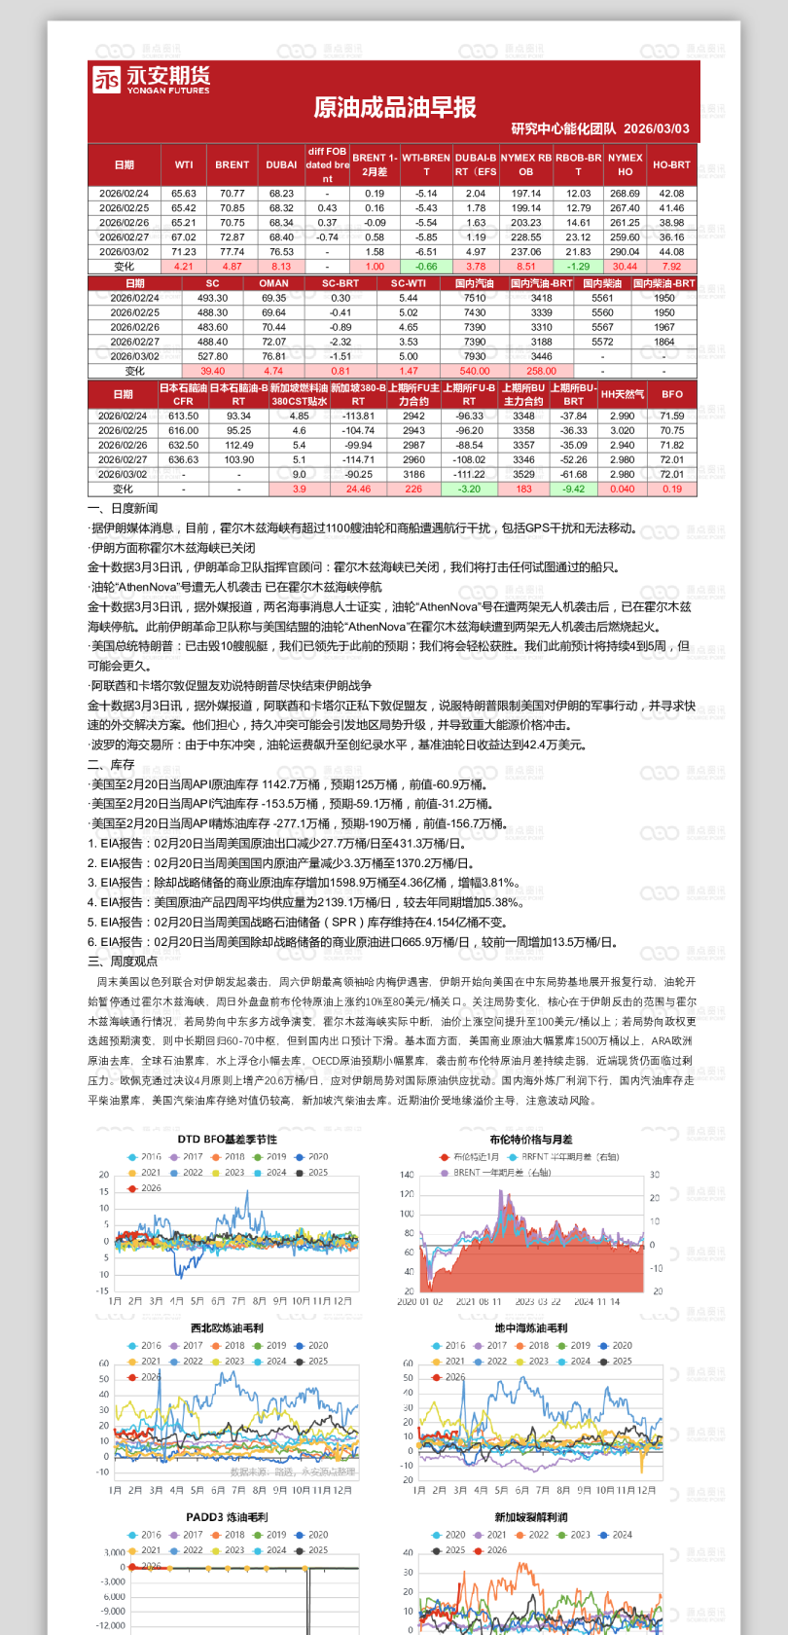Click the 新加坡裂解利润 chart title
The height and width of the screenshot is (1635, 788).
531,1517
